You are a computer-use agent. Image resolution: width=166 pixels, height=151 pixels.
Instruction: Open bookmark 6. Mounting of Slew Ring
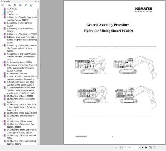[x=22, y=48]
